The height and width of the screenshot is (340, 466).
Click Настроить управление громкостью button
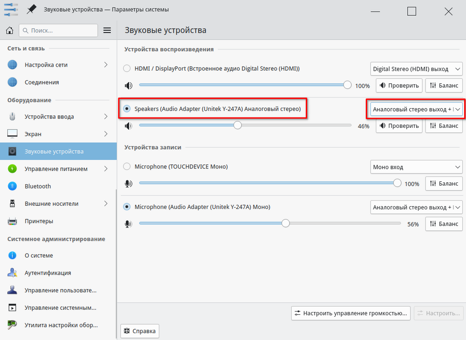pos(351,313)
